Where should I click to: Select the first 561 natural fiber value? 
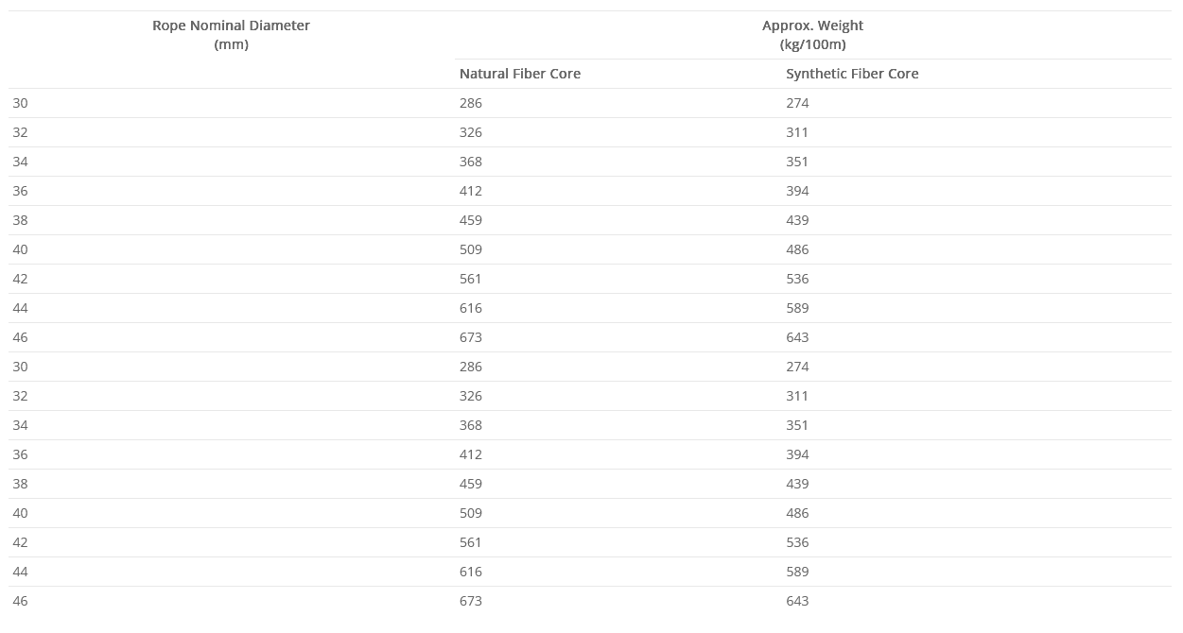471,279
